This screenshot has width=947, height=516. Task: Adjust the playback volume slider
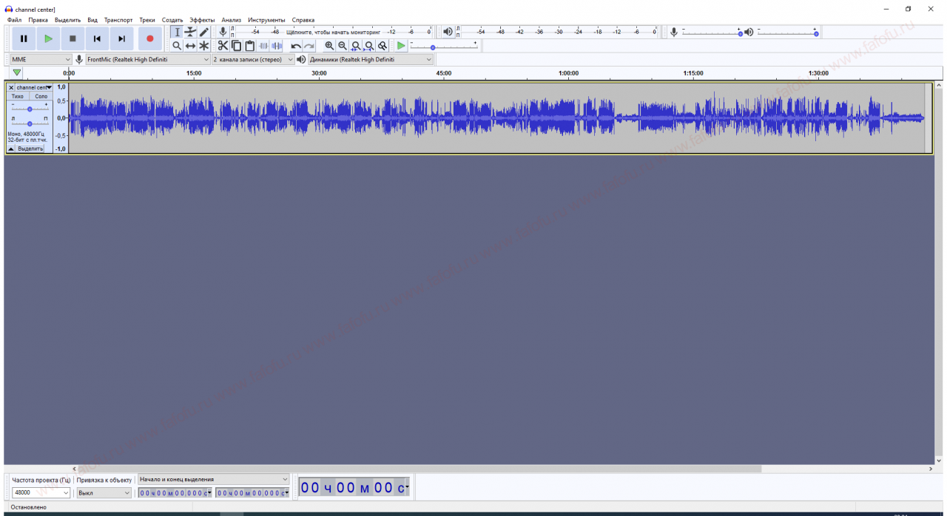click(x=786, y=33)
